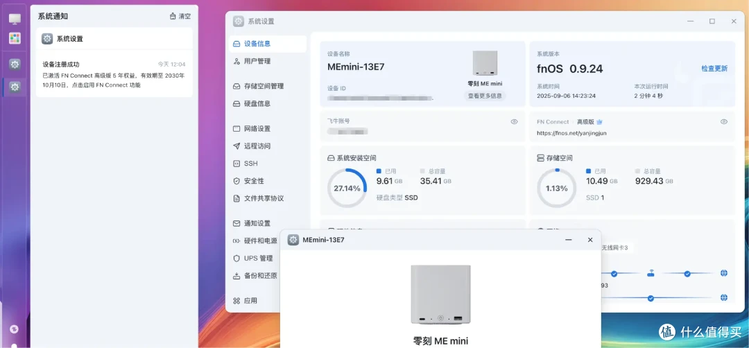Click the system time 2025-09-06 14:23:24
The width and height of the screenshot is (749, 348).
pos(566,96)
